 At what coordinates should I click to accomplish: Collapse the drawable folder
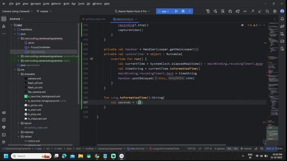click(18, 74)
